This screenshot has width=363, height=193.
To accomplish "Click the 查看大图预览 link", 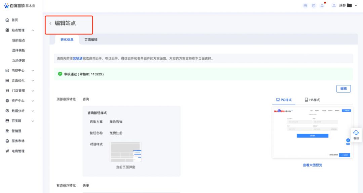I will 312,165.
